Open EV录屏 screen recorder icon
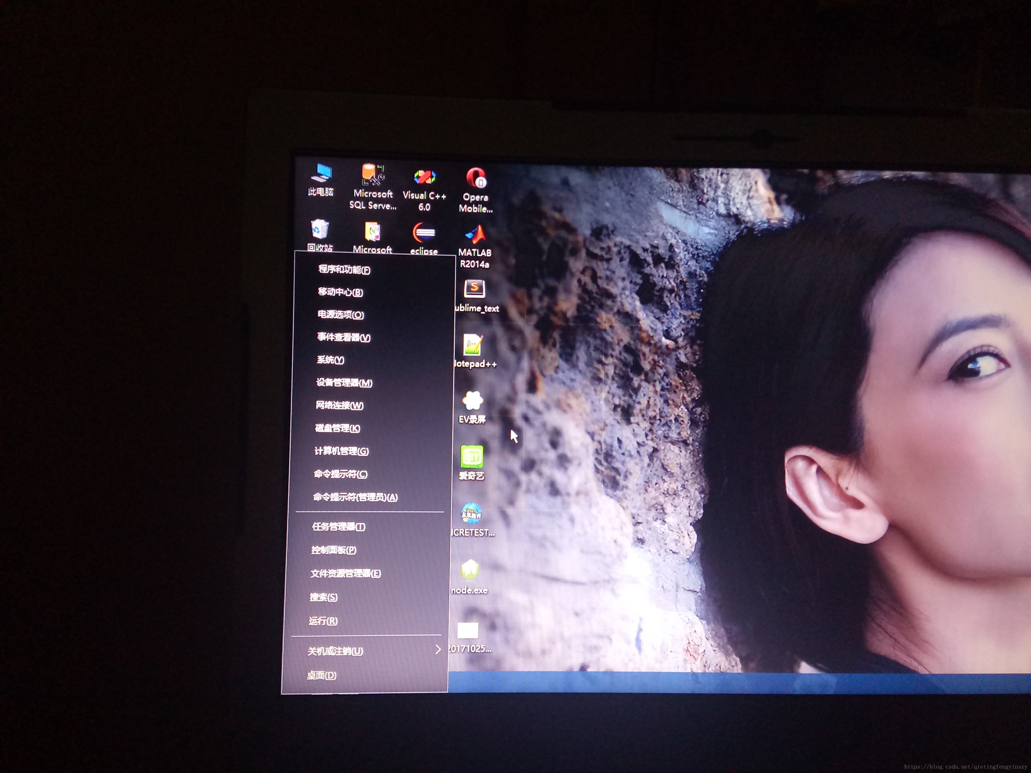 pyautogui.click(x=472, y=401)
